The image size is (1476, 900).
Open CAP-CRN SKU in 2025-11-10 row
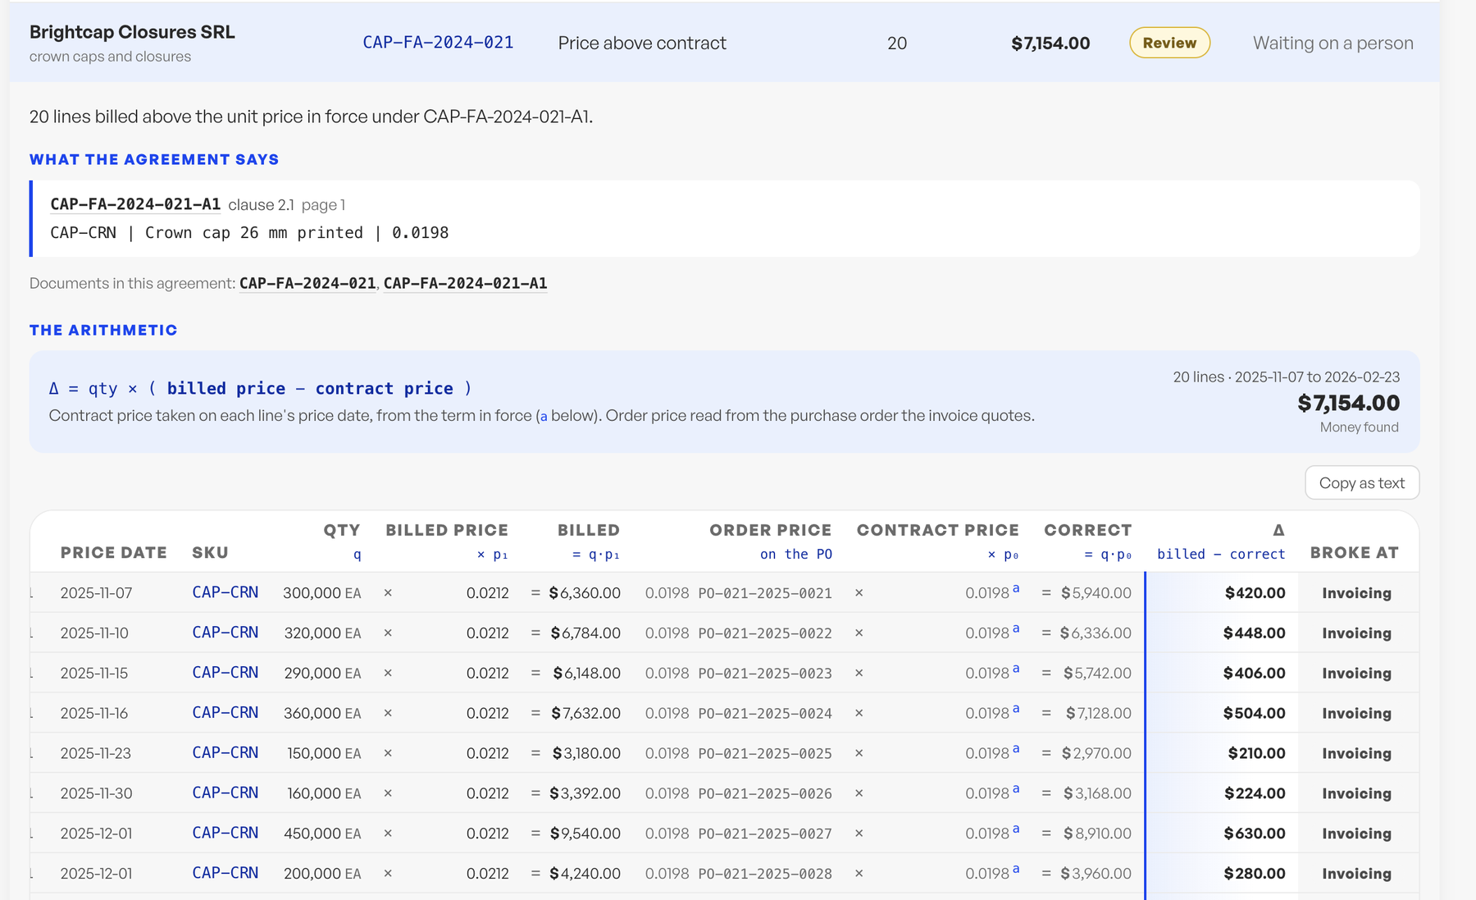[225, 633]
